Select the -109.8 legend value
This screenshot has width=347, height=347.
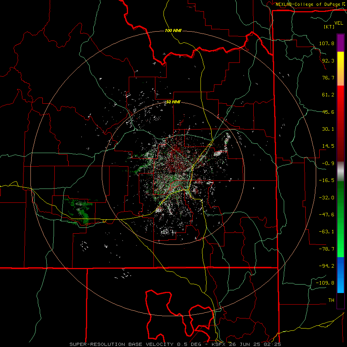325,283
